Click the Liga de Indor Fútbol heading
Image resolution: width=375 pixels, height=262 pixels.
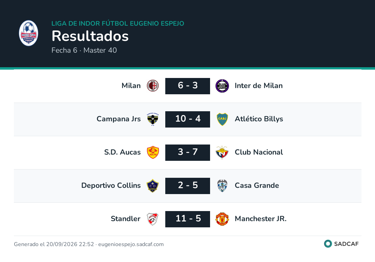point(118,23)
